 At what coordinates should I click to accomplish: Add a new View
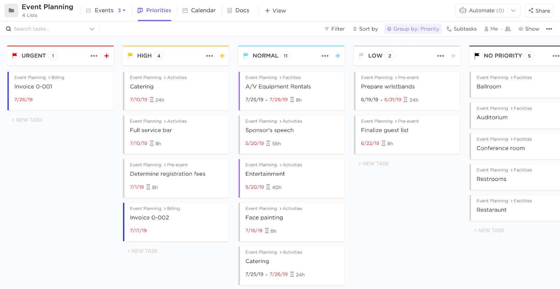[x=275, y=11]
